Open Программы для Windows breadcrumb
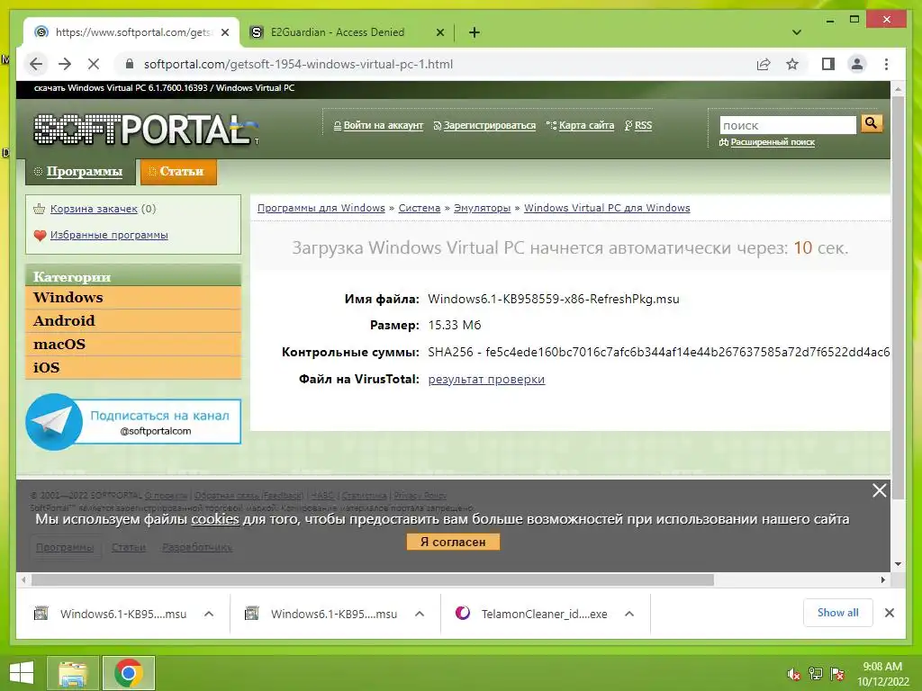Screen dimensions: 922x691 [321, 208]
